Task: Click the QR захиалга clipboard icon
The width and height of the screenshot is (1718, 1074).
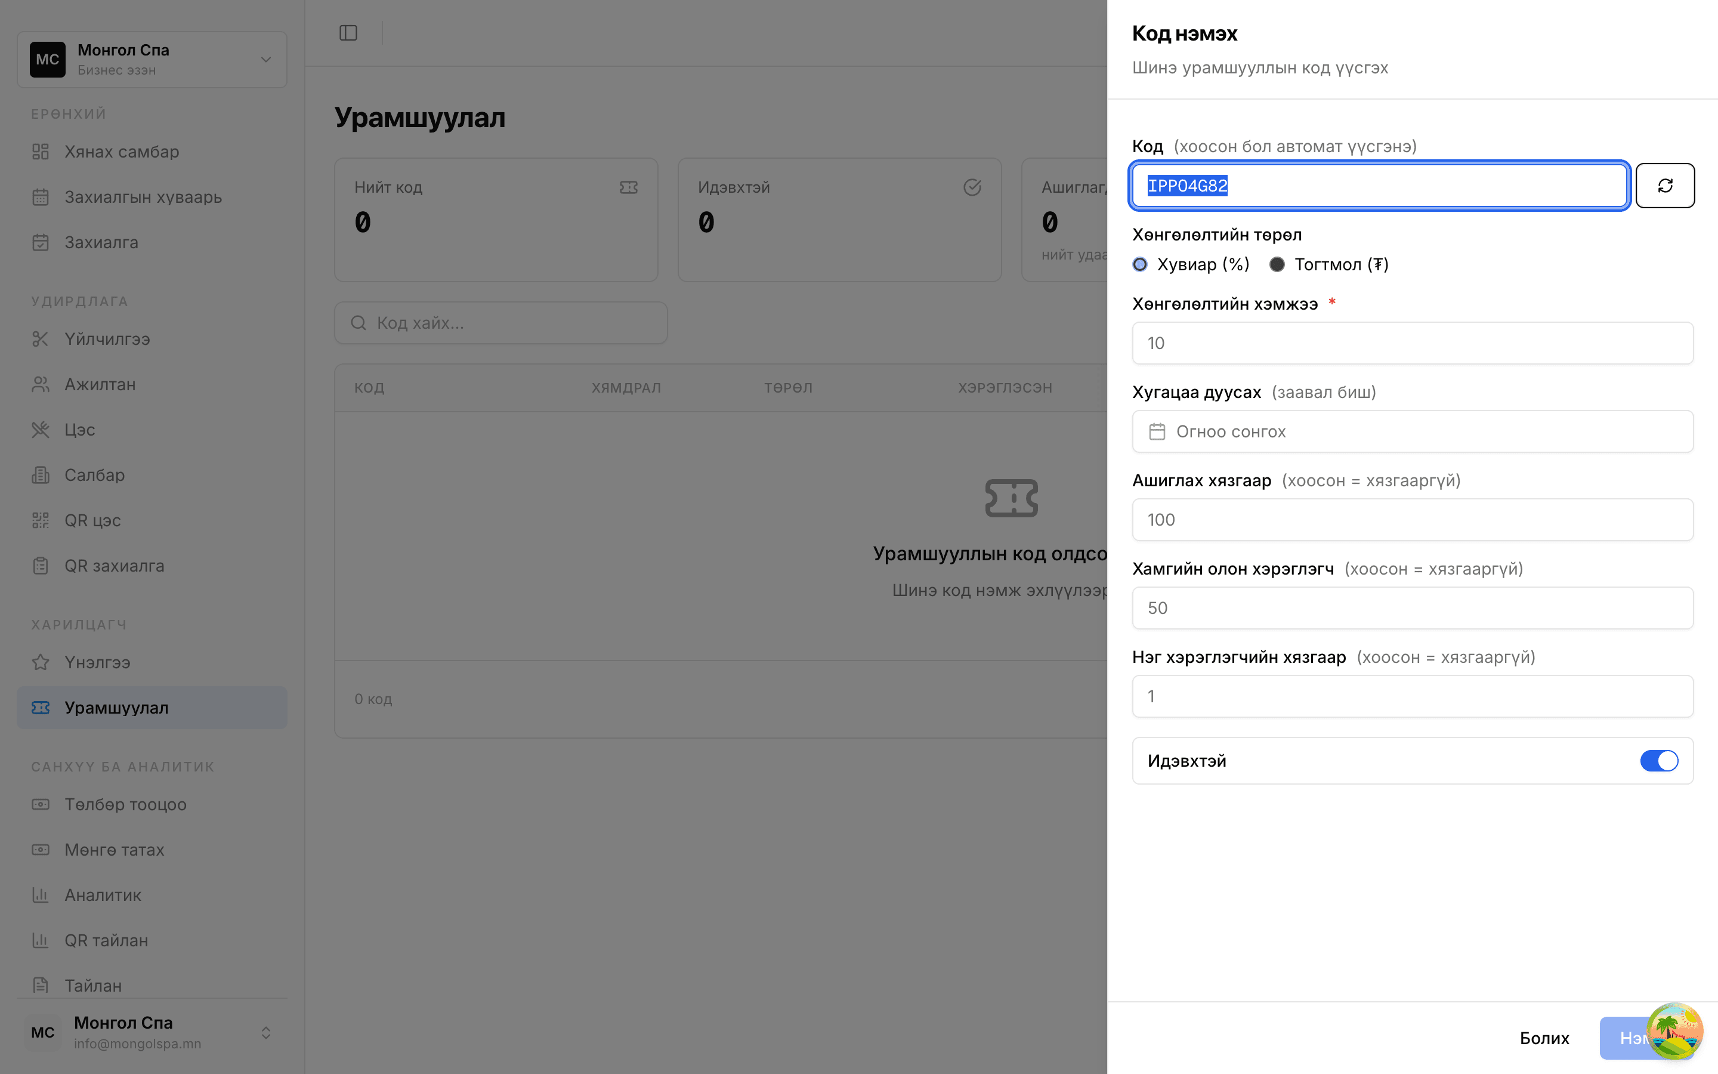Action: 41,566
